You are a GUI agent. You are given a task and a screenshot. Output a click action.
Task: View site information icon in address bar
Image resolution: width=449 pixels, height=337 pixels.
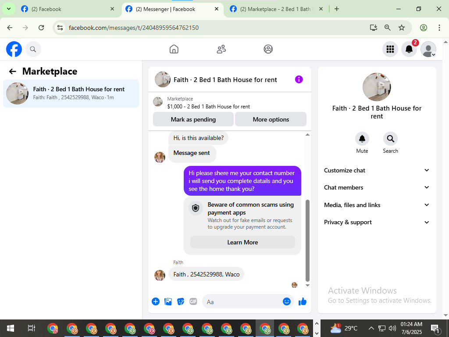click(60, 28)
